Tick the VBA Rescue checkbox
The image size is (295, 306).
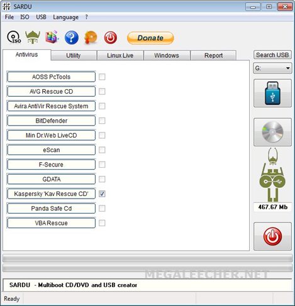(x=102, y=223)
